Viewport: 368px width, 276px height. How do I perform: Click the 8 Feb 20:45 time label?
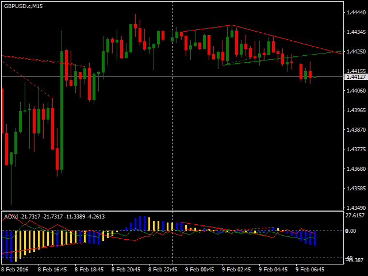point(126,270)
